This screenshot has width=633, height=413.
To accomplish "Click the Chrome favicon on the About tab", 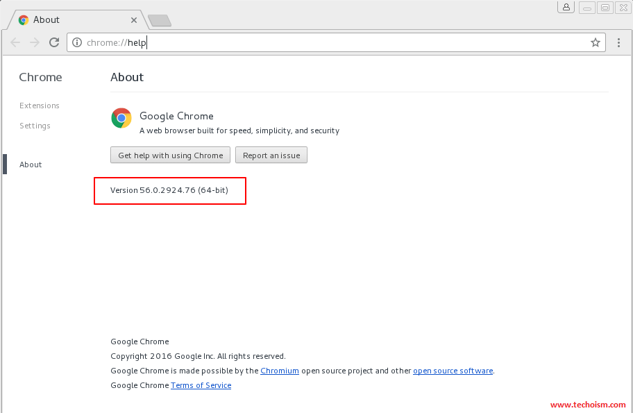I will click(24, 19).
